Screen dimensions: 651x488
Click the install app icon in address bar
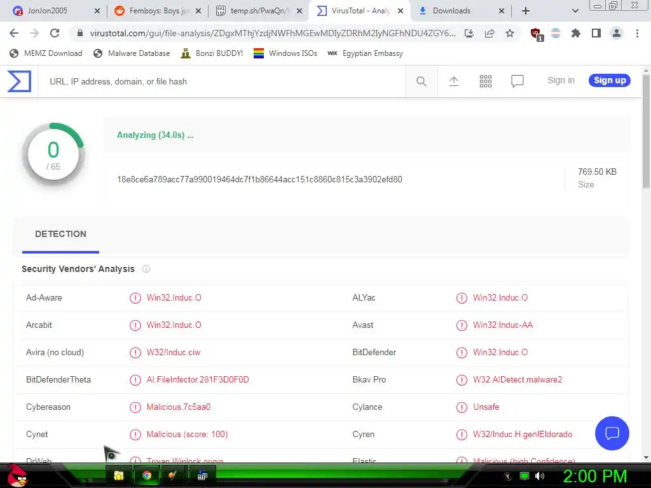click(469, 33)
